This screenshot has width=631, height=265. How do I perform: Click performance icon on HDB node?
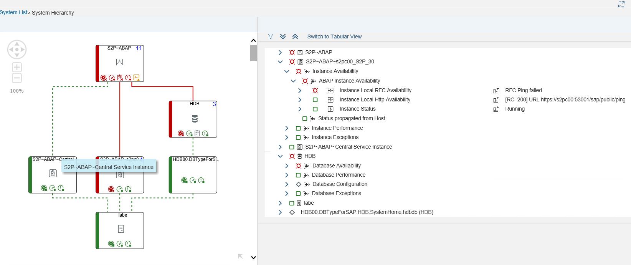click(x=189, y=133)
